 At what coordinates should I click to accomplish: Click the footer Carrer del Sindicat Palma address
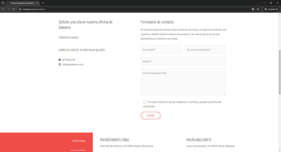point(211,146)
